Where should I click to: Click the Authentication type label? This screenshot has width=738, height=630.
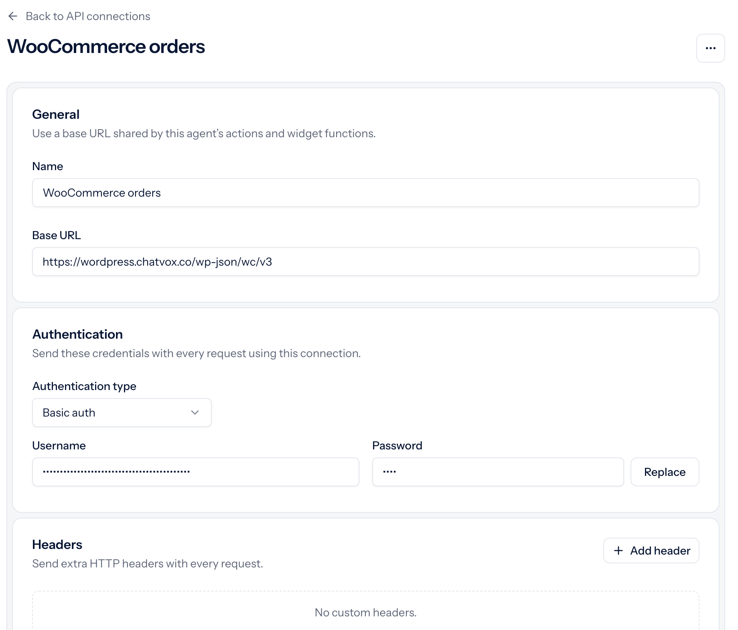point(84,386)
